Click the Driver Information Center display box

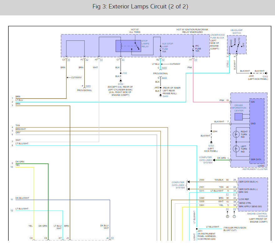pos(239,117)
